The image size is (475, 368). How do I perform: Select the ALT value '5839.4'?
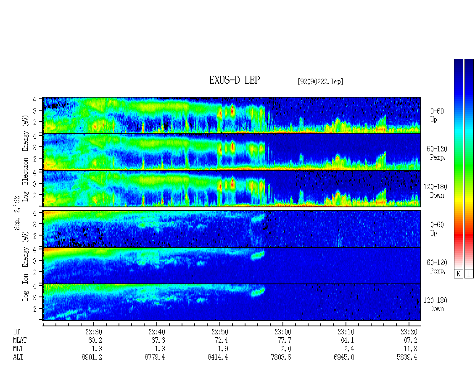click(x=407, y=357)
